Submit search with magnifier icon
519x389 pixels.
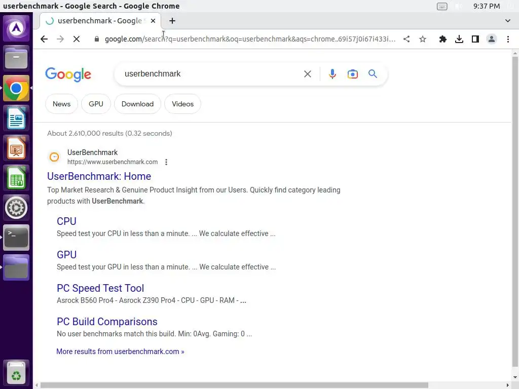click(373, 74)
